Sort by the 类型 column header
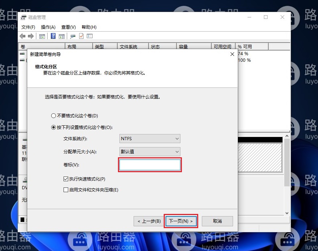318x251 pixels. point(105,46)
